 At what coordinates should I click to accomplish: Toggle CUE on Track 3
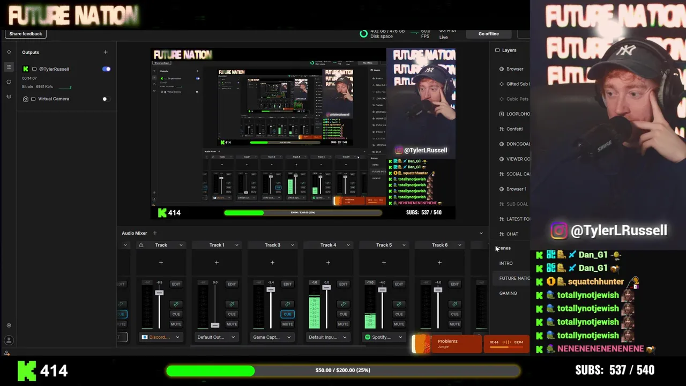(287, 314)
